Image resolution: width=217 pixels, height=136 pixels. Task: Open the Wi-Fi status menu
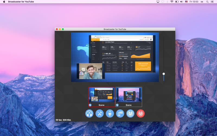click(x=172, y=2)
